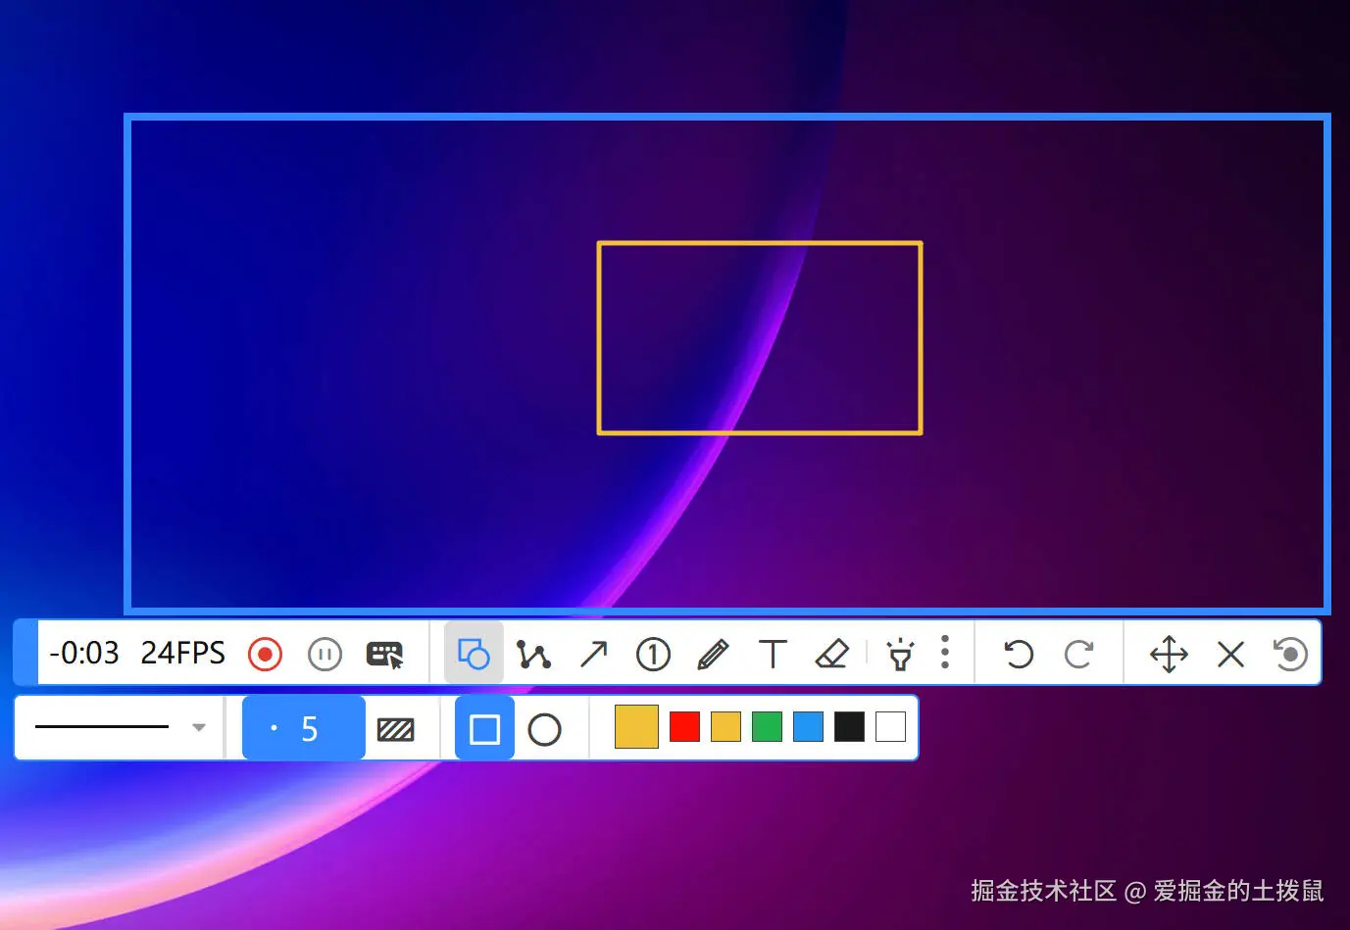This screenshot has height=930, width=1350.
Task: Toggle the rectangle shape mode
Action: 483,728
